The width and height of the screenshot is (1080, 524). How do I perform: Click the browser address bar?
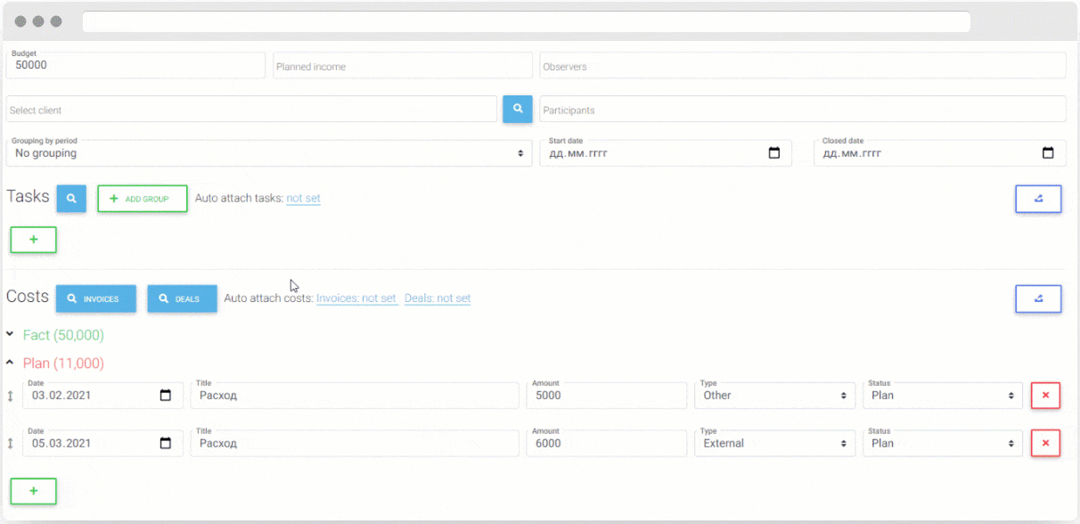[x=527, y=21]
